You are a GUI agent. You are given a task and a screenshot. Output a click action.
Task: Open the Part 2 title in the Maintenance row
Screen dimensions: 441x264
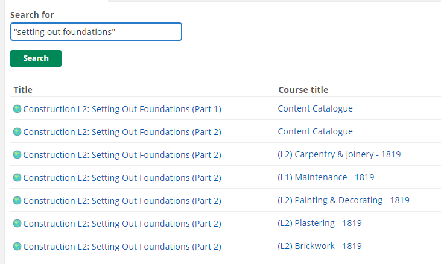(x=122, y=178)
